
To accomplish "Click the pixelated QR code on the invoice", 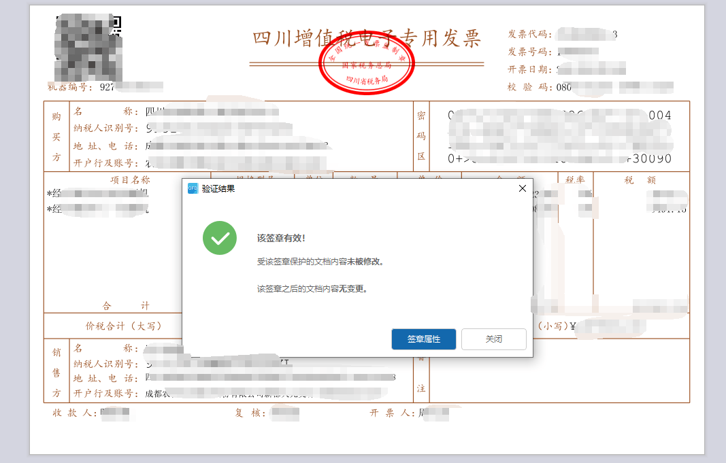I will (x=88, y=48).
